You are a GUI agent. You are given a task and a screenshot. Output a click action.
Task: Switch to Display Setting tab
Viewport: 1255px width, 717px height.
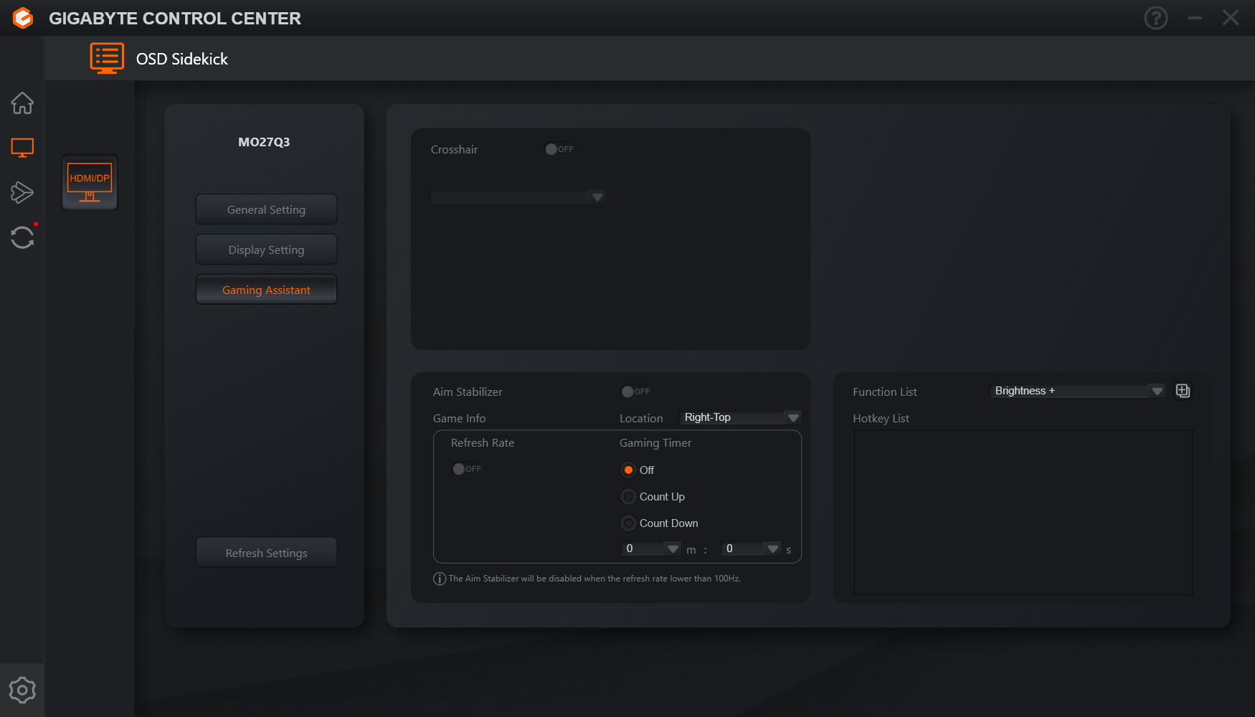tap(266, 250)
